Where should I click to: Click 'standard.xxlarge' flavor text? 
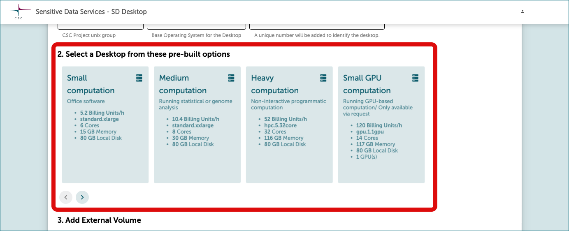pos(193,125)
